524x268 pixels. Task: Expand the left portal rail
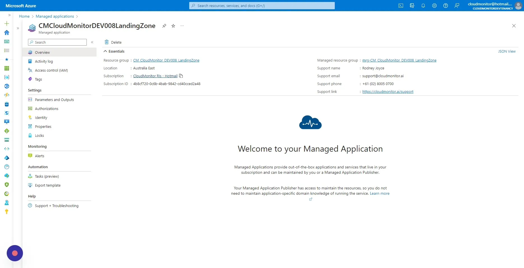click(9, 15)
